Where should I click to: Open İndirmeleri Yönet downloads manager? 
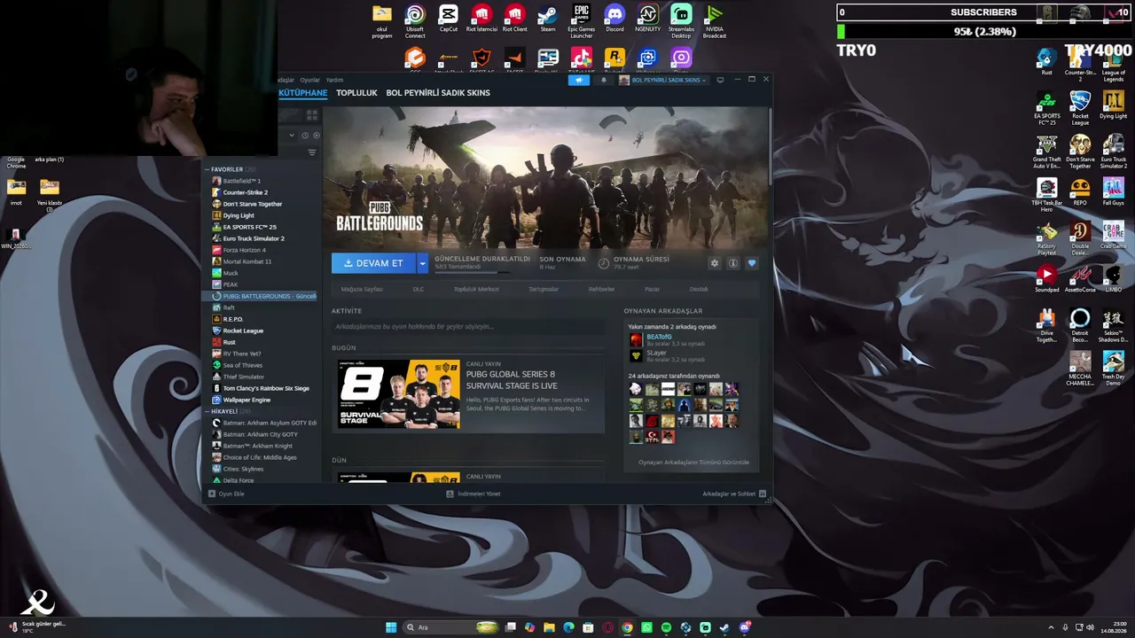pyautogui.click(x=474, y=494)
